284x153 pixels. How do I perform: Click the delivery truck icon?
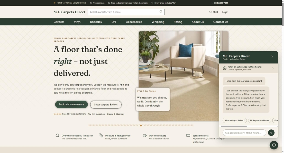(145, 135)
